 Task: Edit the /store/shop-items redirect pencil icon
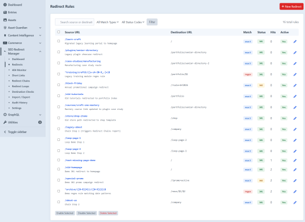pos(295,118)
